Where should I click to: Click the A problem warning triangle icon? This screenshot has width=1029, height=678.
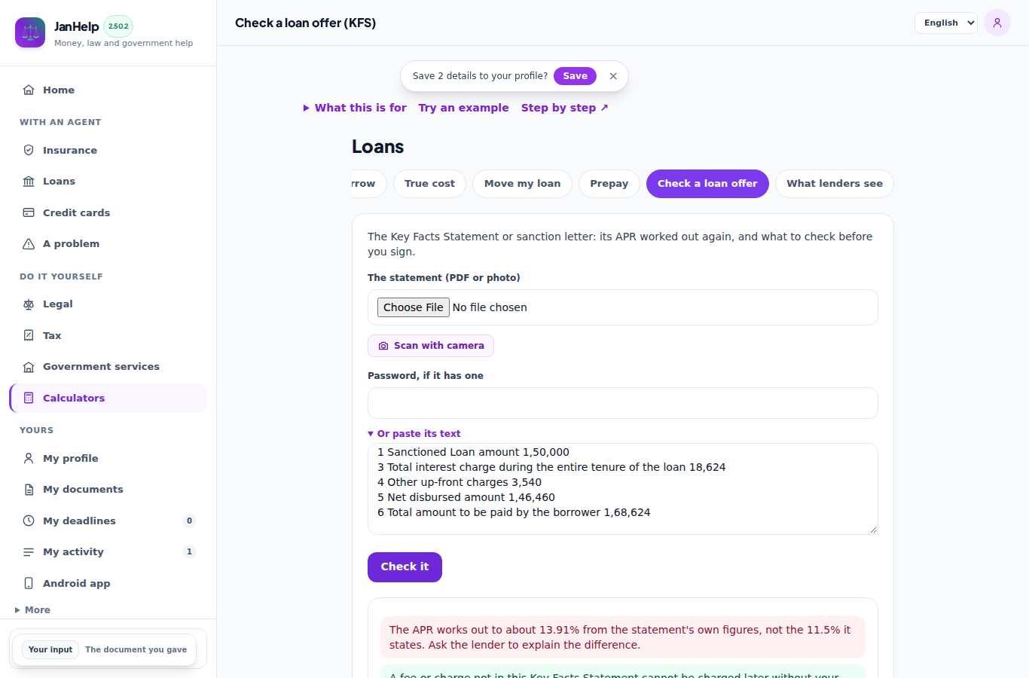tap(29, 243)
